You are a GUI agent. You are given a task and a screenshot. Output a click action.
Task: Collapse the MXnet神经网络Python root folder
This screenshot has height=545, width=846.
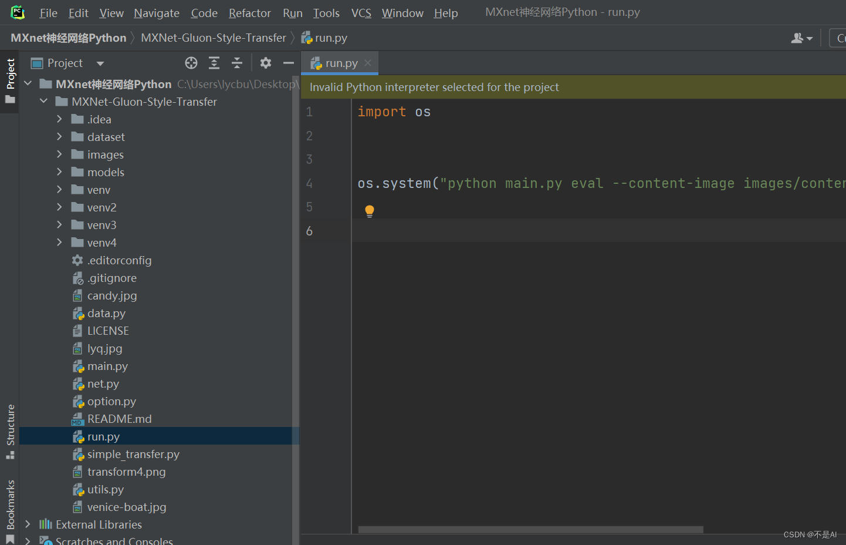pyautogui.click(x=28, y=84)
